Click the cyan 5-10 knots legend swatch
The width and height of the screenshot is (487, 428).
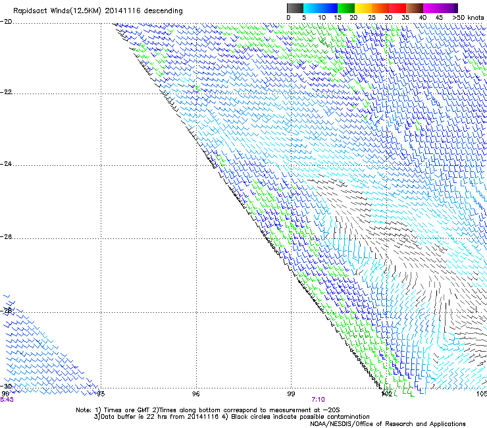coord(312,8)
